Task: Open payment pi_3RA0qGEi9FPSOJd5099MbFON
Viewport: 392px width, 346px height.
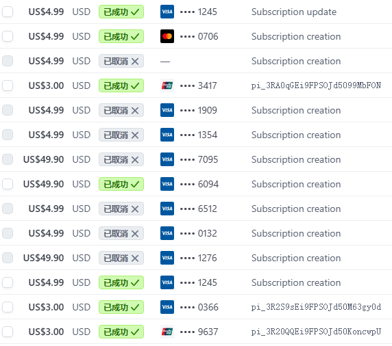Action: point(316,85)
